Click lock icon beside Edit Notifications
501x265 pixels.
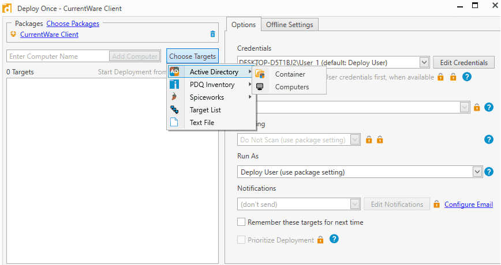437,204
